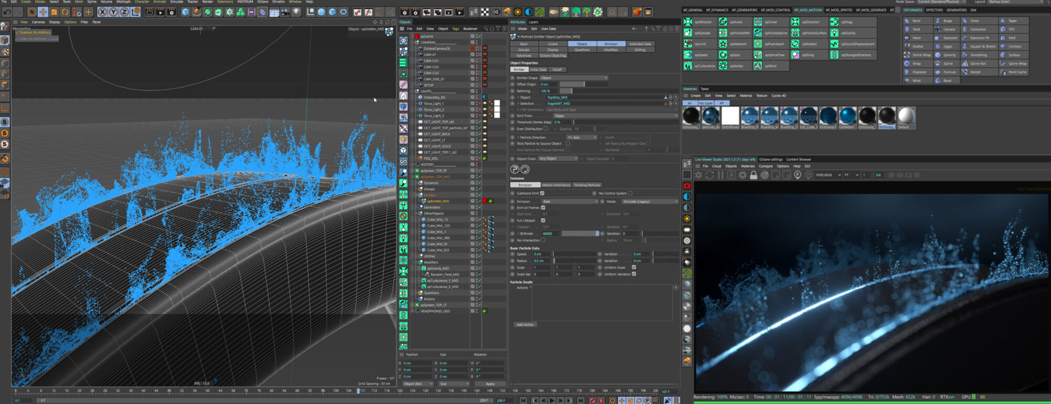1051x404 pixels.
Task: Open HDR/sRGB dropdown in Live Viewer
Action: (828, 175)
